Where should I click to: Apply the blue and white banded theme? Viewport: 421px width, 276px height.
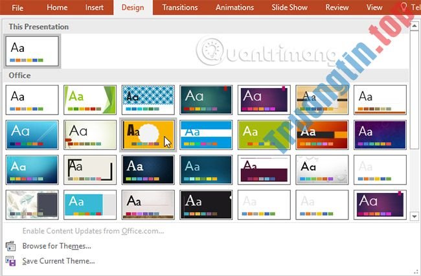click(206, 135)
